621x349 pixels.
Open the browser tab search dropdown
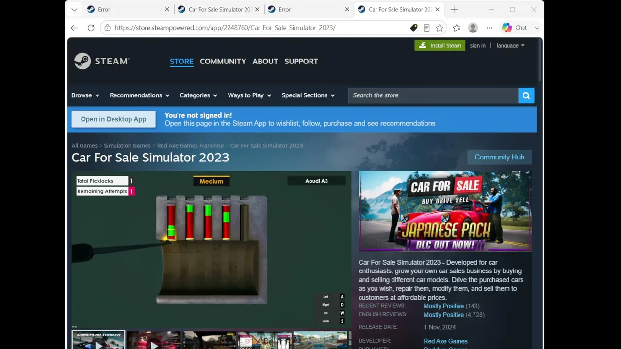point(74,9)
